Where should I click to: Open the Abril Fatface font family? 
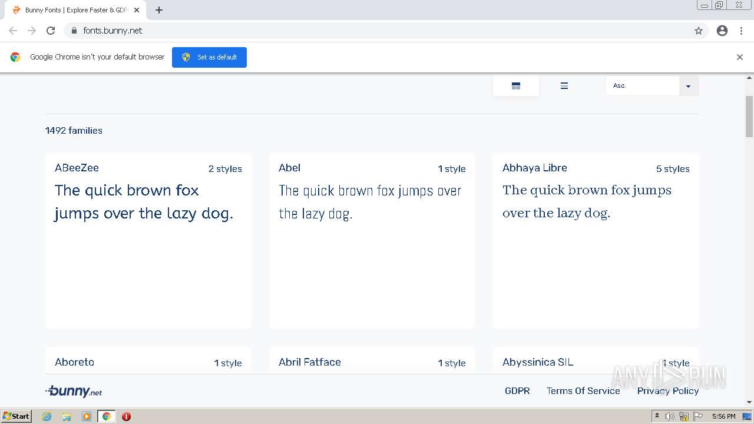point(372,360)
